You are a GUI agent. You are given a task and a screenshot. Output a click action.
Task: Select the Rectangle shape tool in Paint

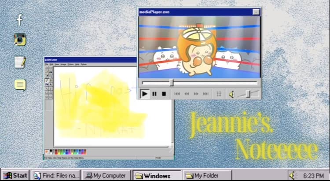(47, 92)
